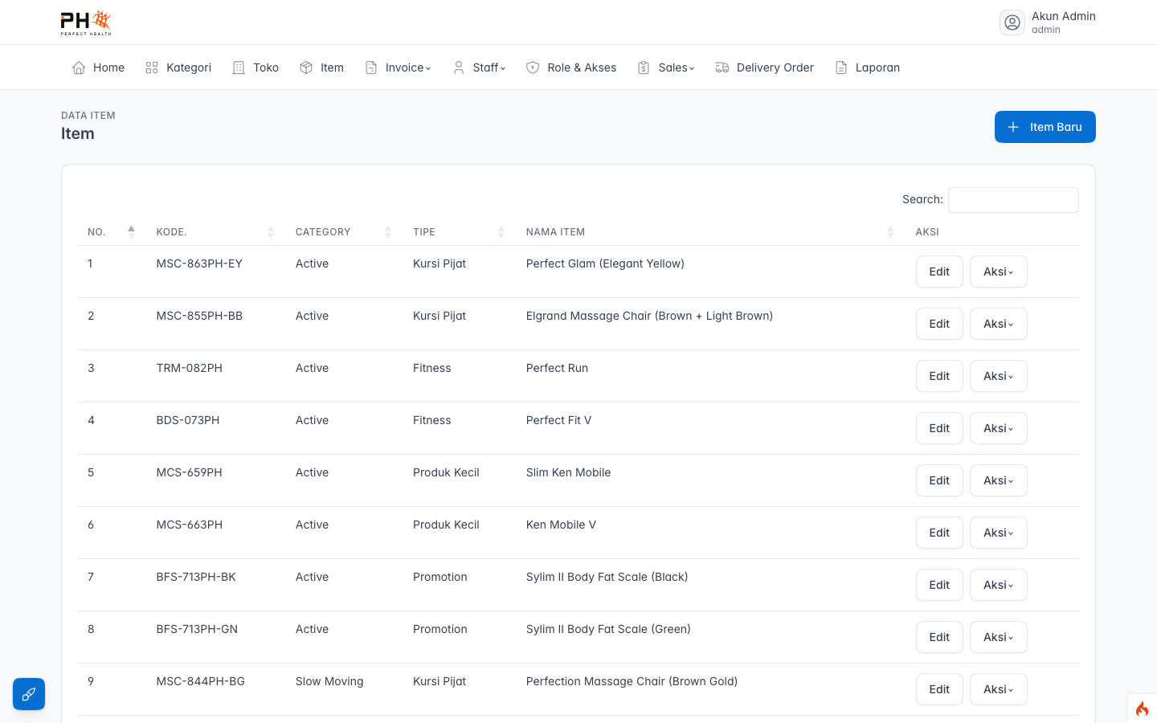The image size is (1157, 723).
Task: Click the code cell MCS-659PH
Action: pyautogui.click(x=190, y=472)
